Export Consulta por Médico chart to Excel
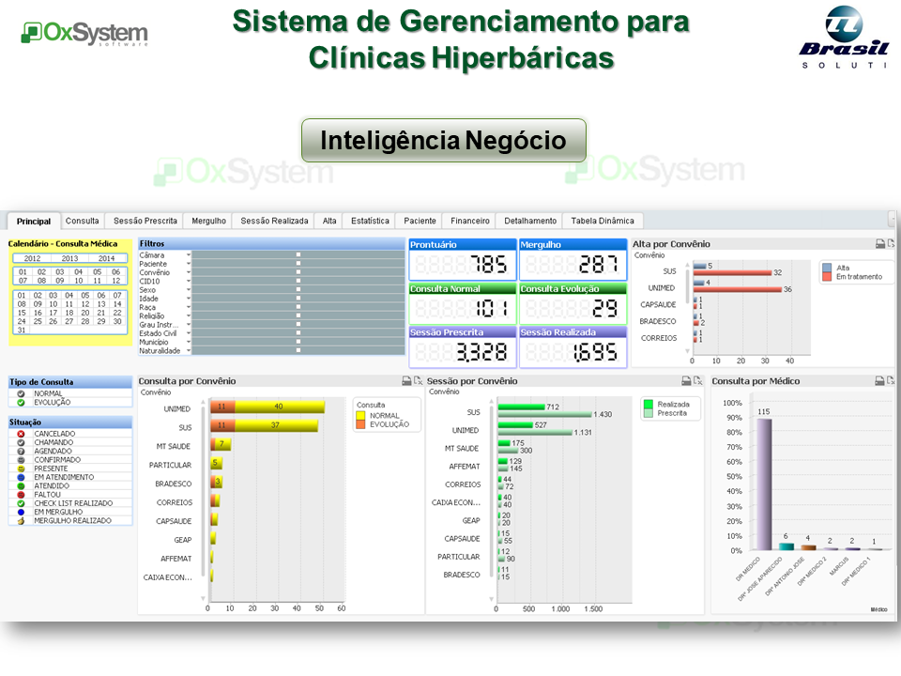 coord(891,381)
